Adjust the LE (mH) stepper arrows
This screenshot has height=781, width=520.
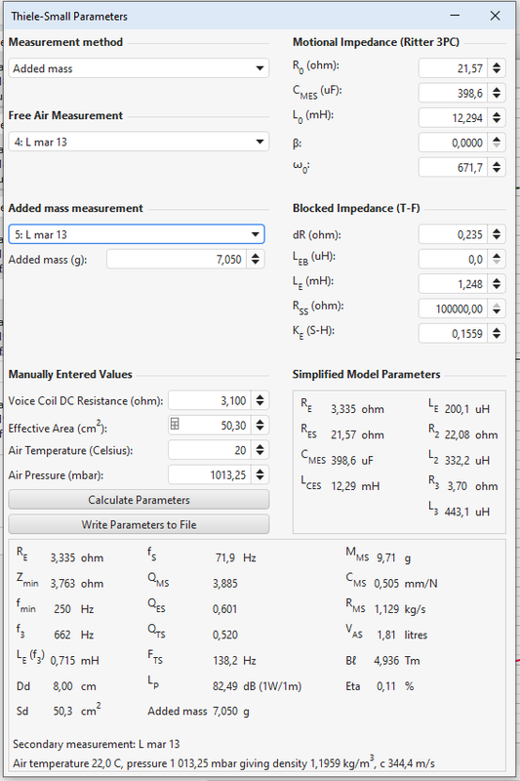pos(497,284)
